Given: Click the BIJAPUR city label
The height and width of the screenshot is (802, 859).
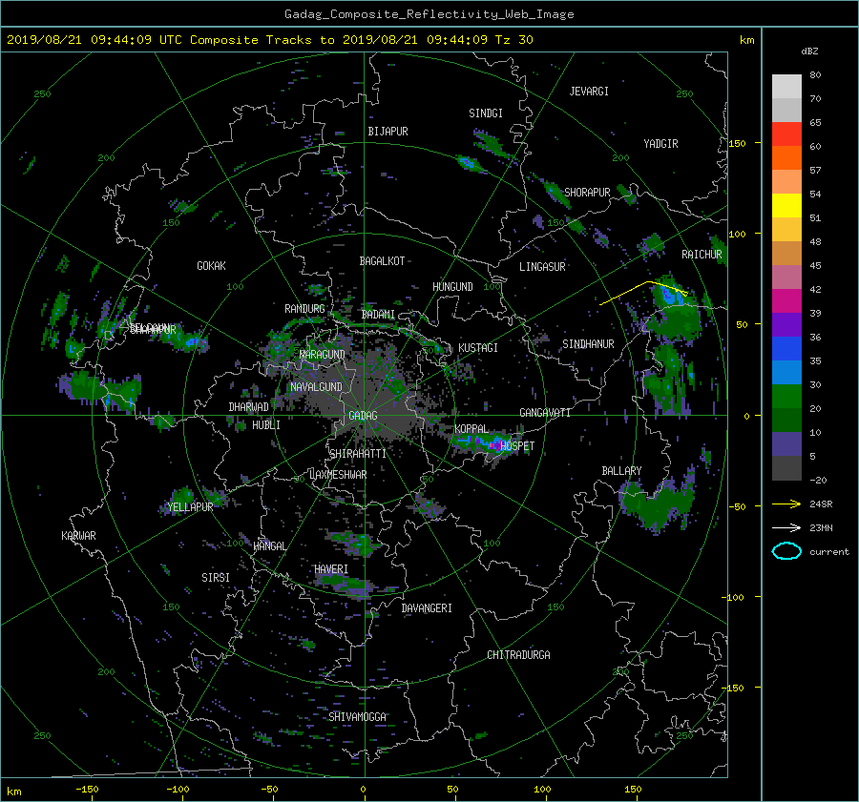Looking at the screenshot, I should [x=388, y=132].
